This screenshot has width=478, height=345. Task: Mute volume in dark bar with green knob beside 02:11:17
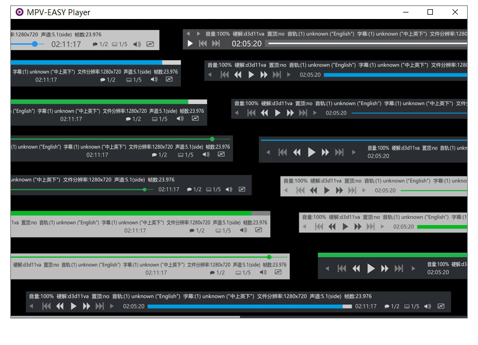pyautogui.click(x=229, y=189)
